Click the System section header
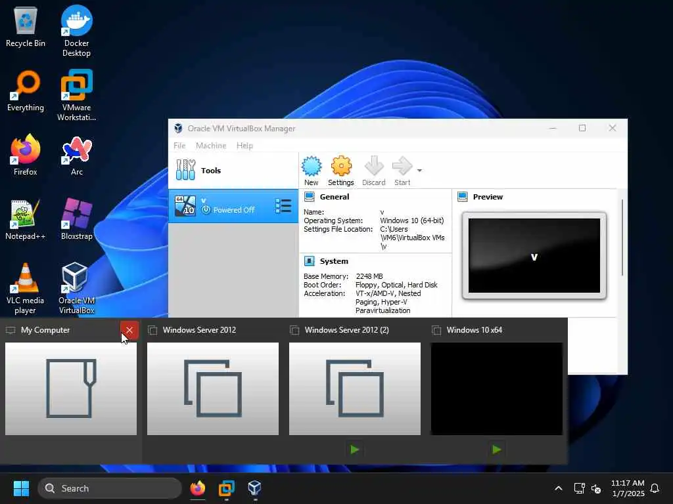Image resolution: width=673 pixels, height=504 pixels. [334, 261]
